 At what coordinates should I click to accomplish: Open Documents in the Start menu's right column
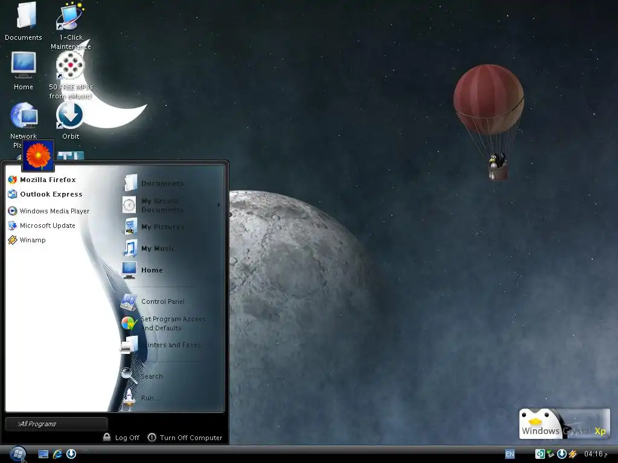pos(154,183)
